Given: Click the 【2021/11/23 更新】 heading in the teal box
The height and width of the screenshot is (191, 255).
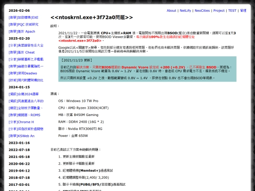Looking at the screenshot, I should pos(76,60).
